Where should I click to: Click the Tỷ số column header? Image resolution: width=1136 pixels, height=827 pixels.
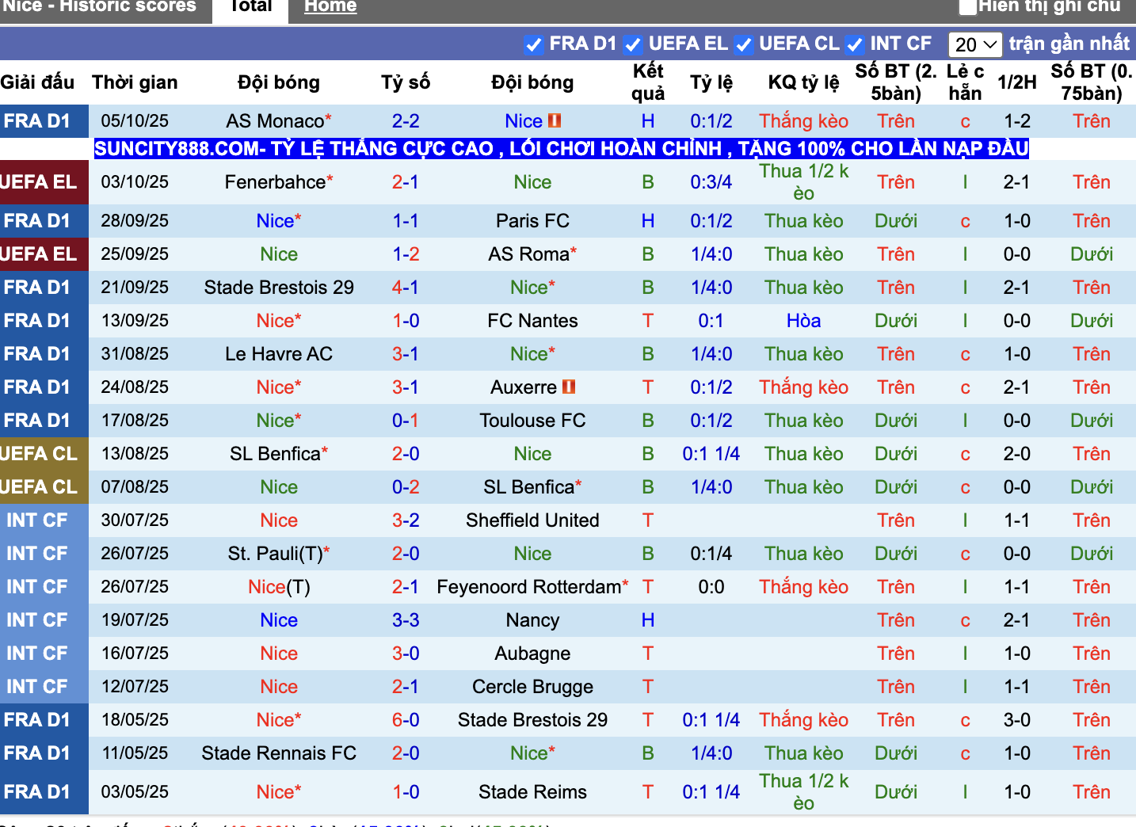406,82
